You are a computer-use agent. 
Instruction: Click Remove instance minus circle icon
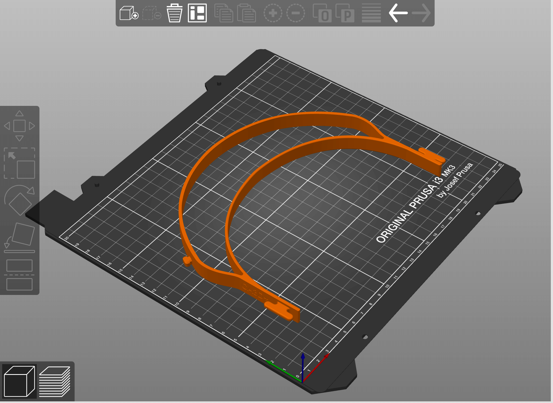[x=295, y=13]
